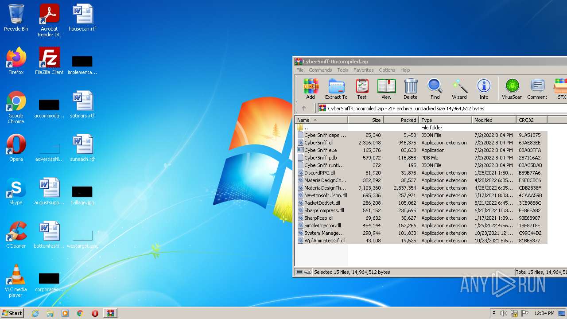Open Firefox desktop shortcut
The image size is (567, 319).
coord(16,61)
